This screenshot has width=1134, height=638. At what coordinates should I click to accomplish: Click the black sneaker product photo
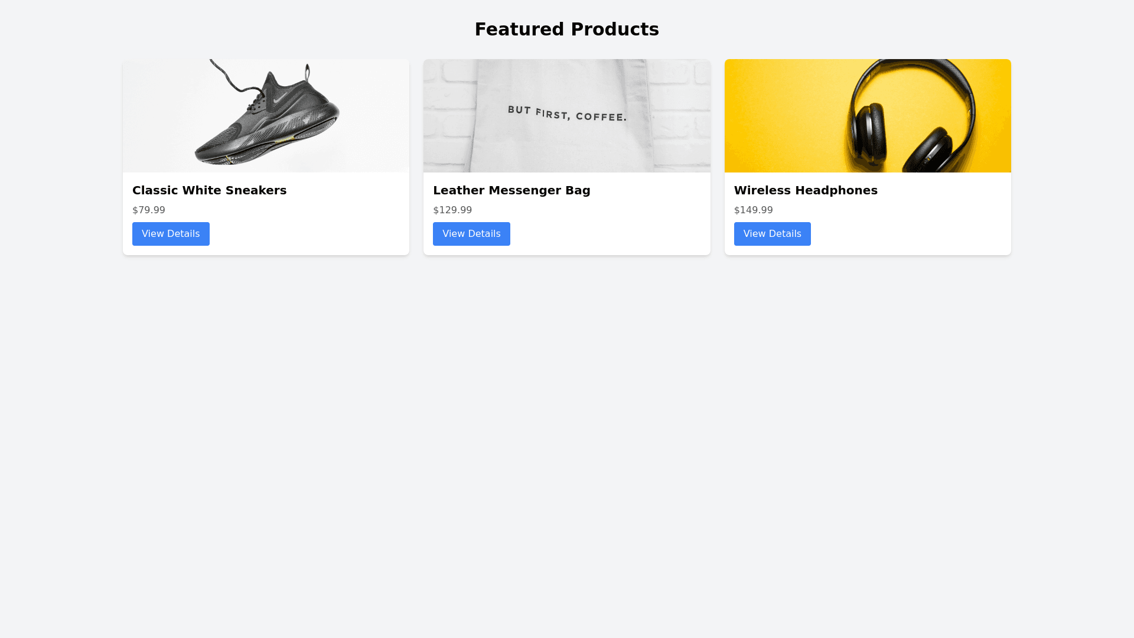[x=266, y=116]
